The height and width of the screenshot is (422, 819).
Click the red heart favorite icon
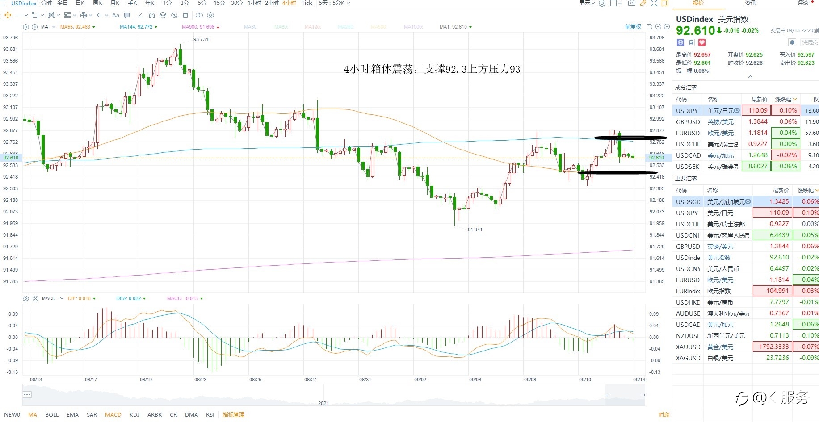[x=702, y=42]
